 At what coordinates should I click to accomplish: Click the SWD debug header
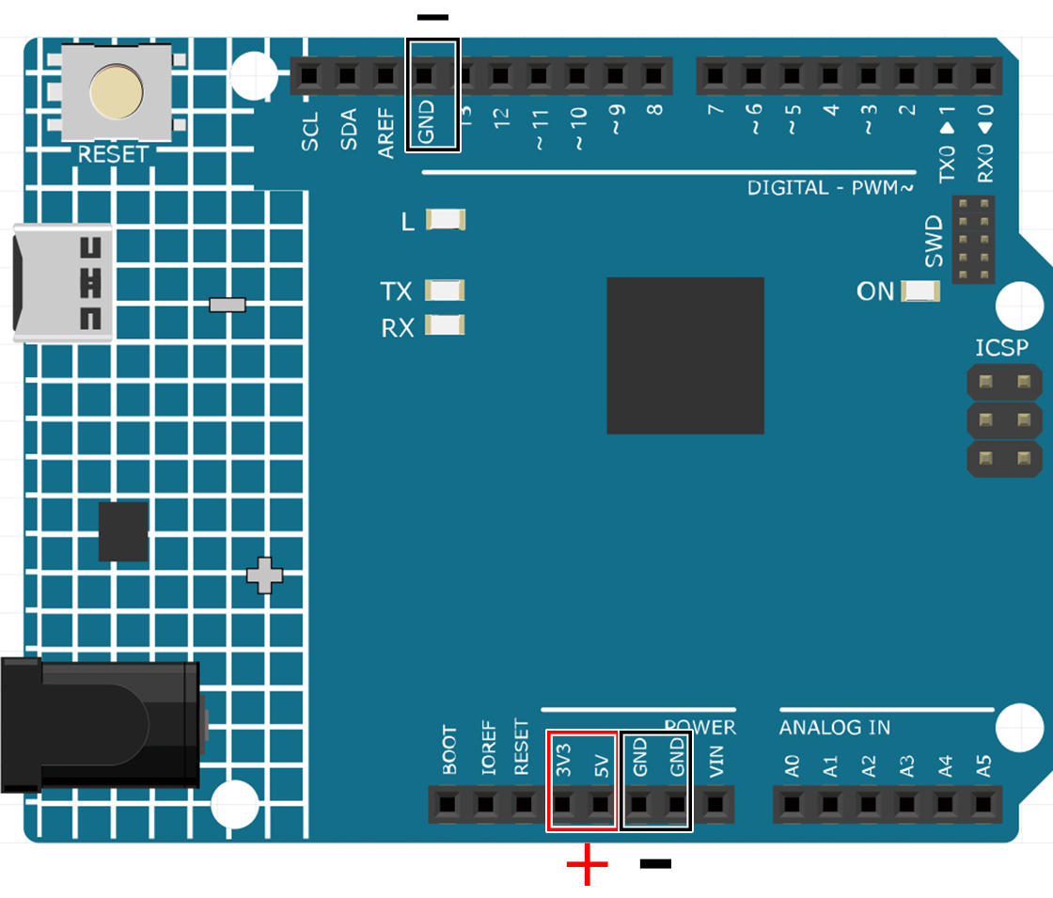(x=974, y=239)
